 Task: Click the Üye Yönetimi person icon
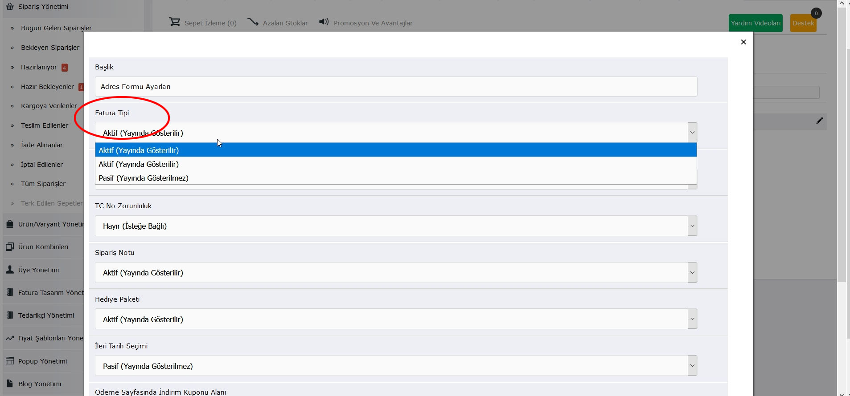tap(10, 270)
